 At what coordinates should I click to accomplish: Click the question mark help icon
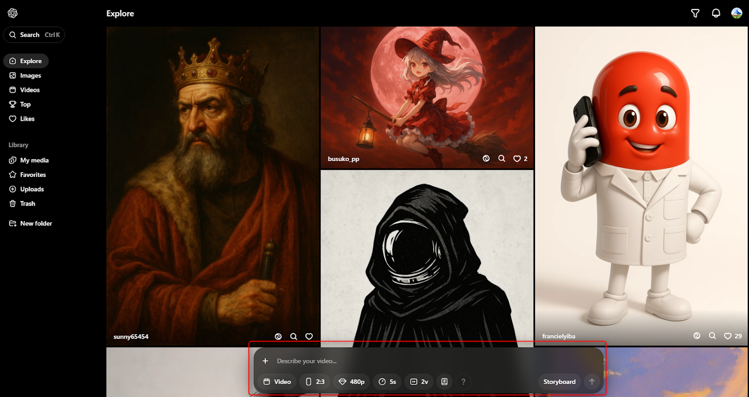(x=463, y=382)
